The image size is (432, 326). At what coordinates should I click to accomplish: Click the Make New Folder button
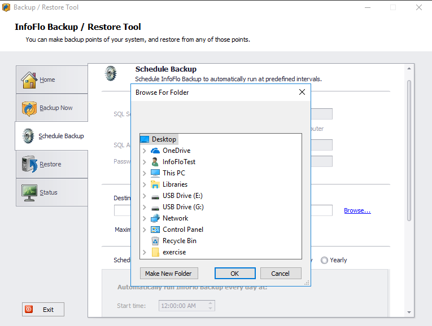[168, 274]
